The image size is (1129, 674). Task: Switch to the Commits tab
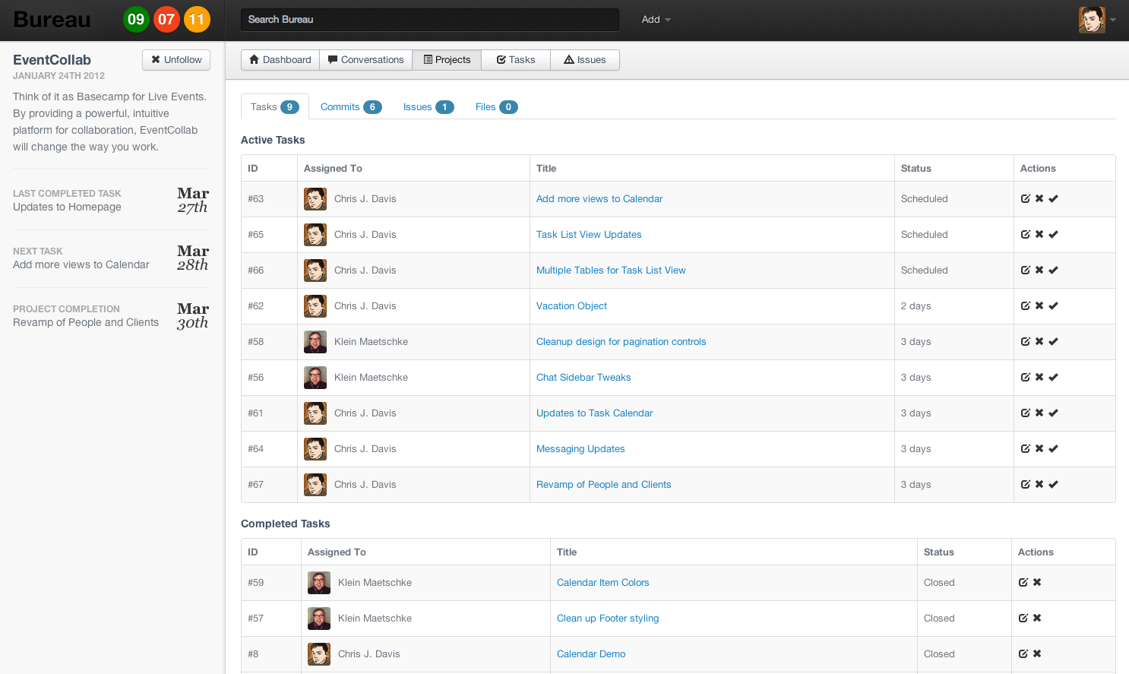click(x=351, y=107)
